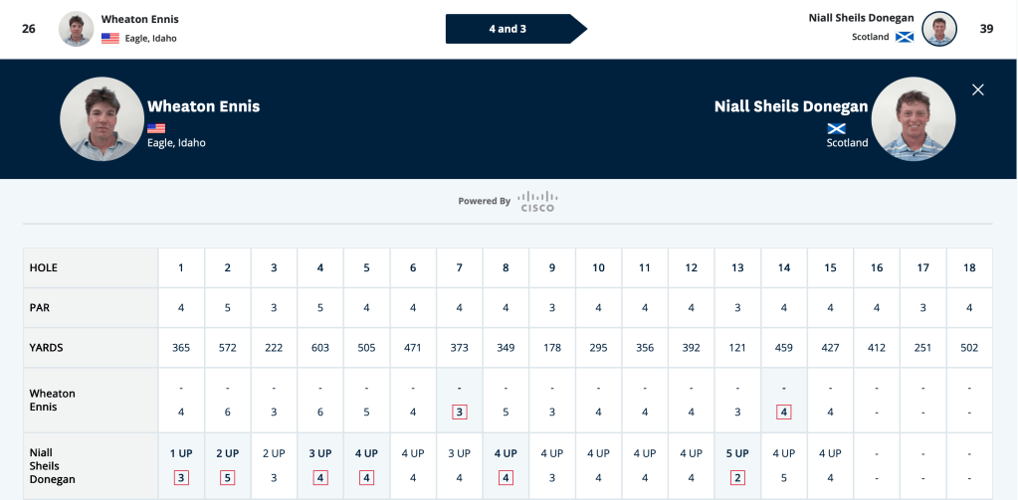This screenshot has height=500, width=1018.
Task: Click Wheaton Ennis small avatar in top row
Action: pyautogui.click(x=77, y=29)
